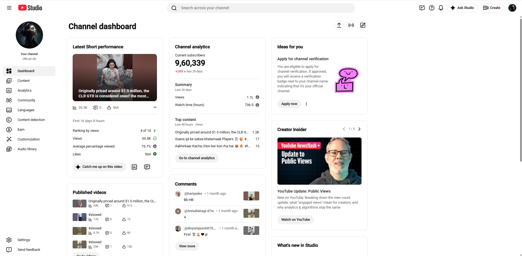Image resolution: width=522 pixels, height=256 pixels.
Task: Click the Go live icon
Action: pyautogui.click(x=351, y=25)
